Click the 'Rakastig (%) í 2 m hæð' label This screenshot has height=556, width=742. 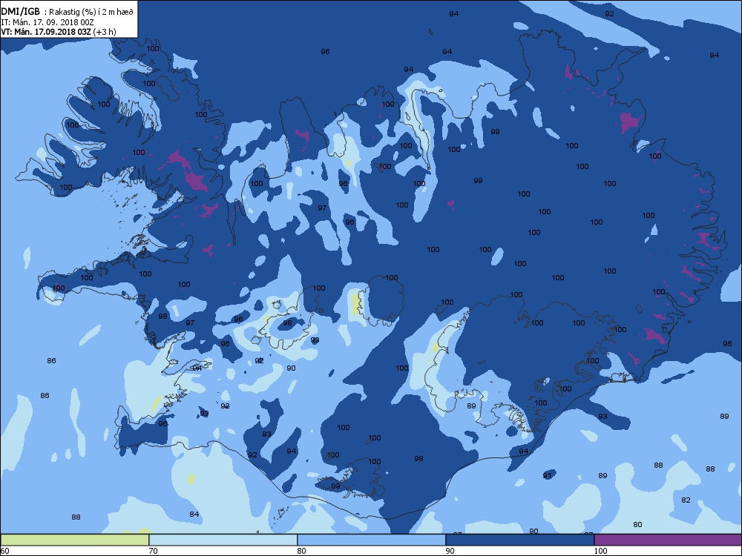click(x=91, y=13)
